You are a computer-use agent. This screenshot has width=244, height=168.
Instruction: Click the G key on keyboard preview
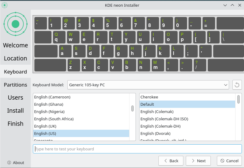(121, 51)
